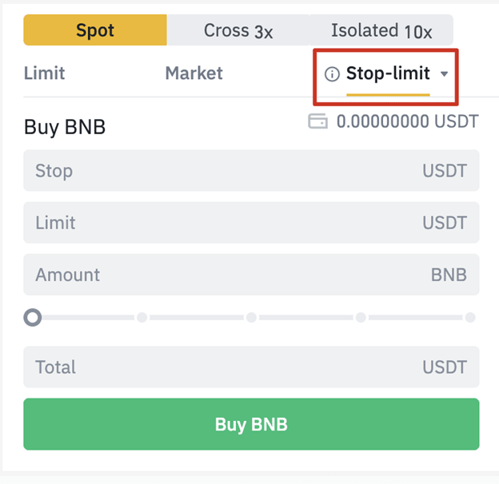499x484 pixels.
Task: Click the Limit price USDT field
Action: click(x=251, y=223)
